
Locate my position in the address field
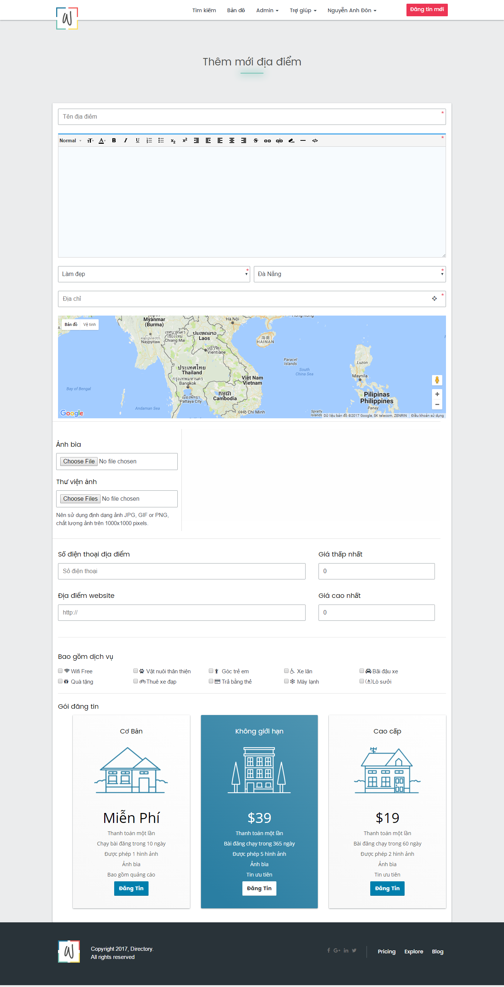434,299
